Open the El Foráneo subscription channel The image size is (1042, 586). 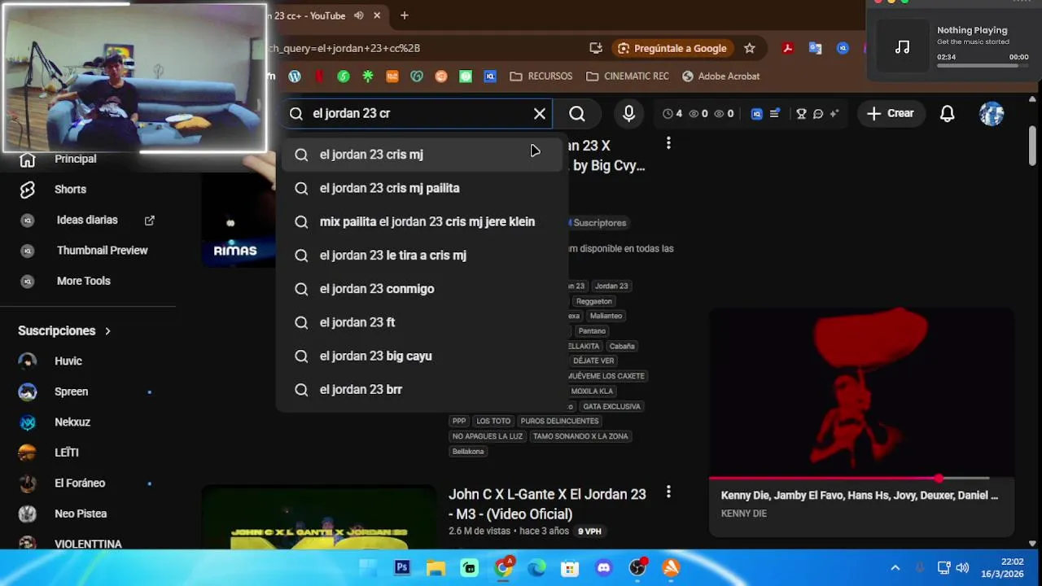(x=80, y=483)
